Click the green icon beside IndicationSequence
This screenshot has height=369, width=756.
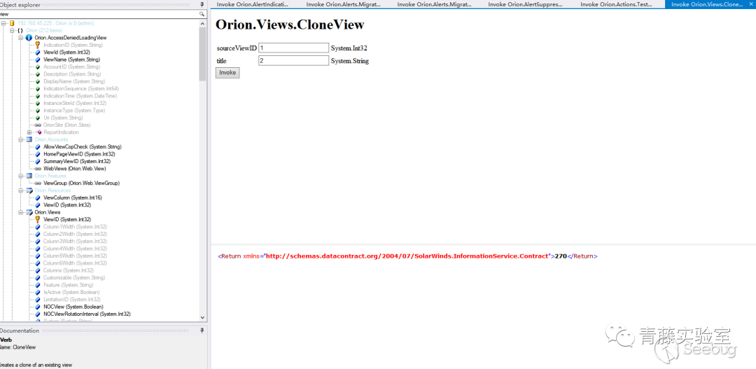[38, 89]
